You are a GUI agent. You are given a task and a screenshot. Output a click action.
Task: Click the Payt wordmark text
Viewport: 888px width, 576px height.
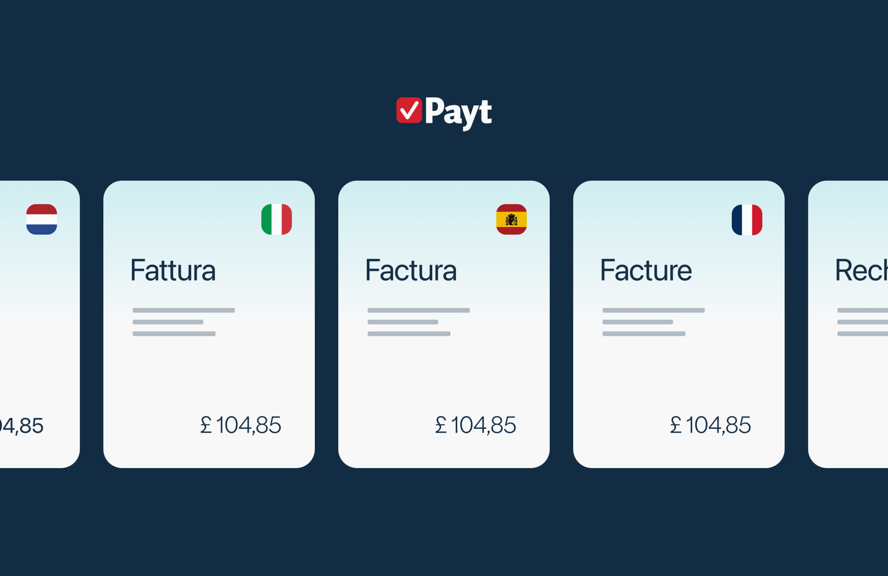458,112
